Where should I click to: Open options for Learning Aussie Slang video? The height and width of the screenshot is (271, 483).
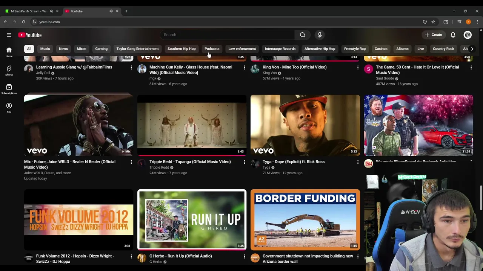tap(131, 67)
